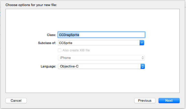Click the blue up-down arrows on Language popup

click(143, 66)
